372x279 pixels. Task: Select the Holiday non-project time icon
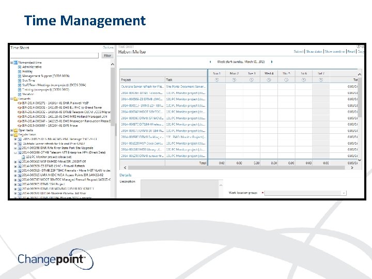pos(20,71)
